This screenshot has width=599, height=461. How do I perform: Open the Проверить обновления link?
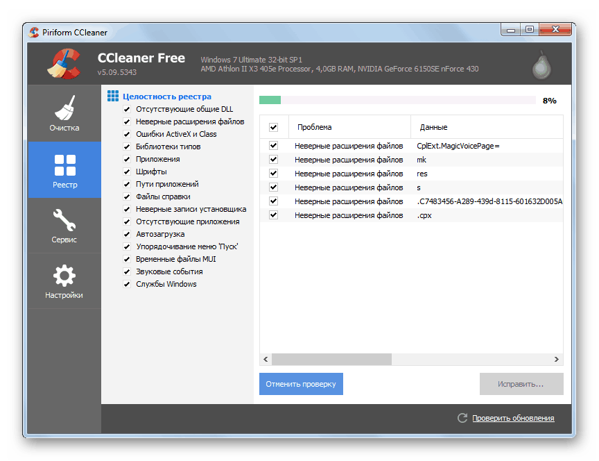click(513, 418)
